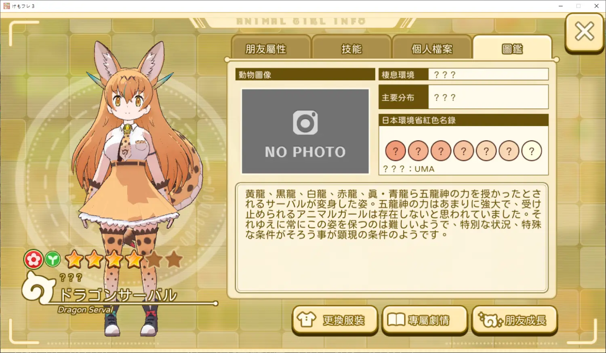Click the first gold rarity star
This screenshot has height=353, width=606.
pos(74,259)
